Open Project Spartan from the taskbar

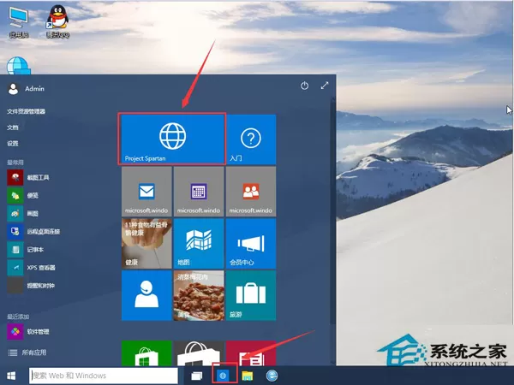coord(224,376)
